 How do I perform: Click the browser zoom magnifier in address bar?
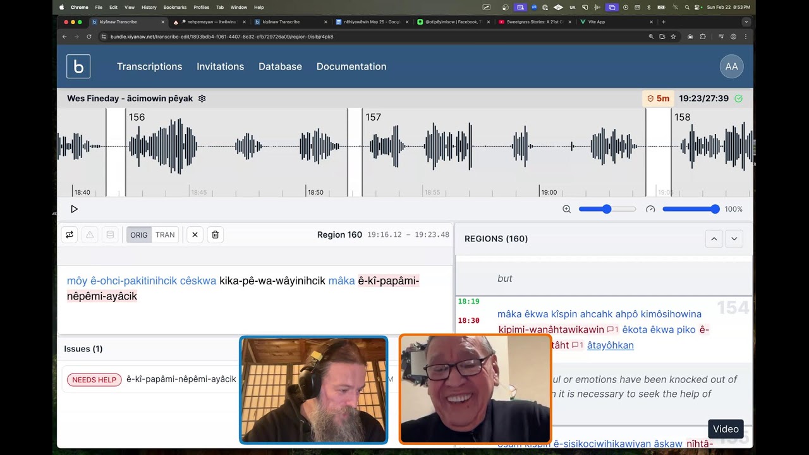click(651, 37)
